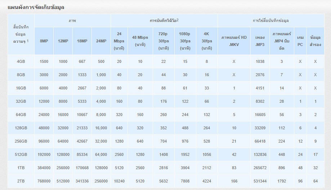This screenshot has width=331, height=190.
Task: Click the 64GB row value 10667
Action: (82, 115)
